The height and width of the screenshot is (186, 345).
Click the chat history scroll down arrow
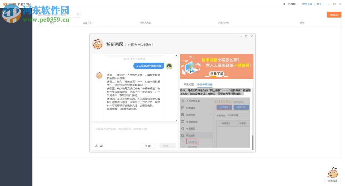coord(176,120)
